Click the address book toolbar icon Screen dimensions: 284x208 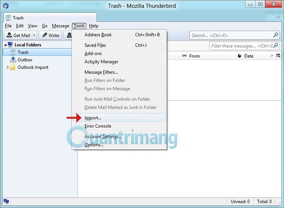[x=69, y=35]
